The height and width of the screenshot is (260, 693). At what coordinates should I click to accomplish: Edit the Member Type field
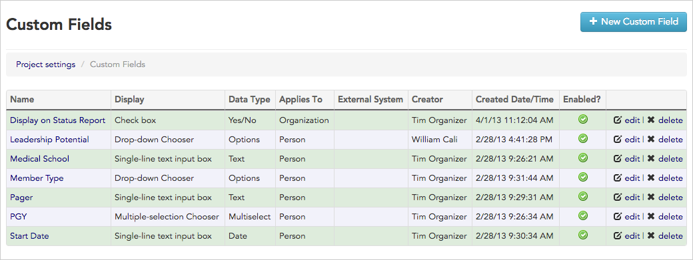coord(627,178)
